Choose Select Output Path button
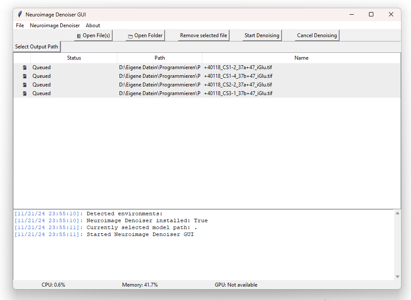This screenshot has height=300, width=411. click(x=36, y=47)
